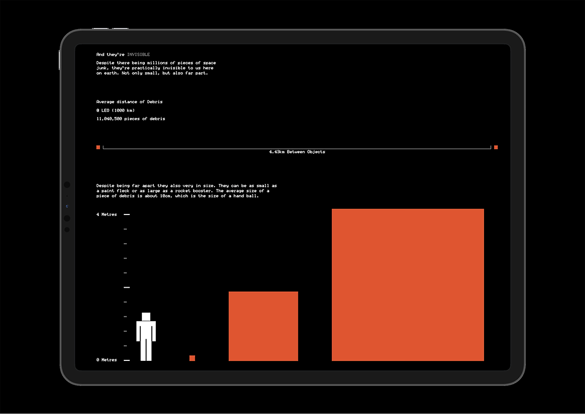Viewport: 585px width, 414px height.
Task: Click the "4.43km Between Objects" label
Action: coord(297,152)
